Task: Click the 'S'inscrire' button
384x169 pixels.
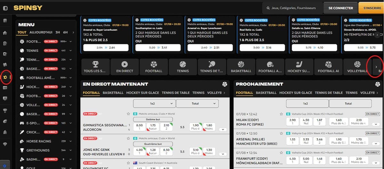Action: pos(371,8)
